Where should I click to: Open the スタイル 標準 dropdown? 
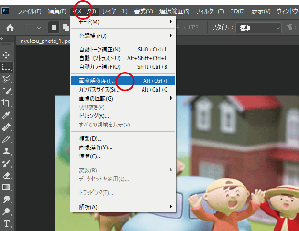pos(258,28)
